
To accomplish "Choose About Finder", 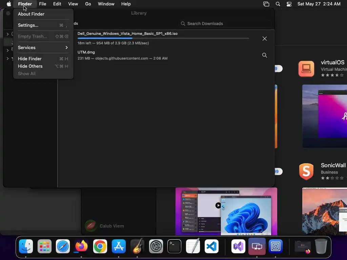I will point(43,14).
